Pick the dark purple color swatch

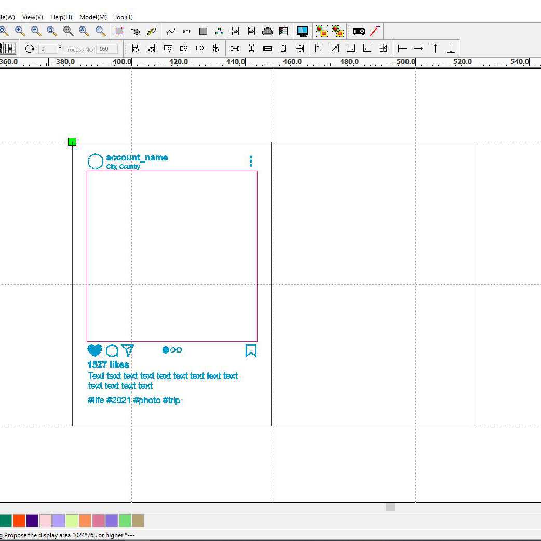[x=32, y=520]
